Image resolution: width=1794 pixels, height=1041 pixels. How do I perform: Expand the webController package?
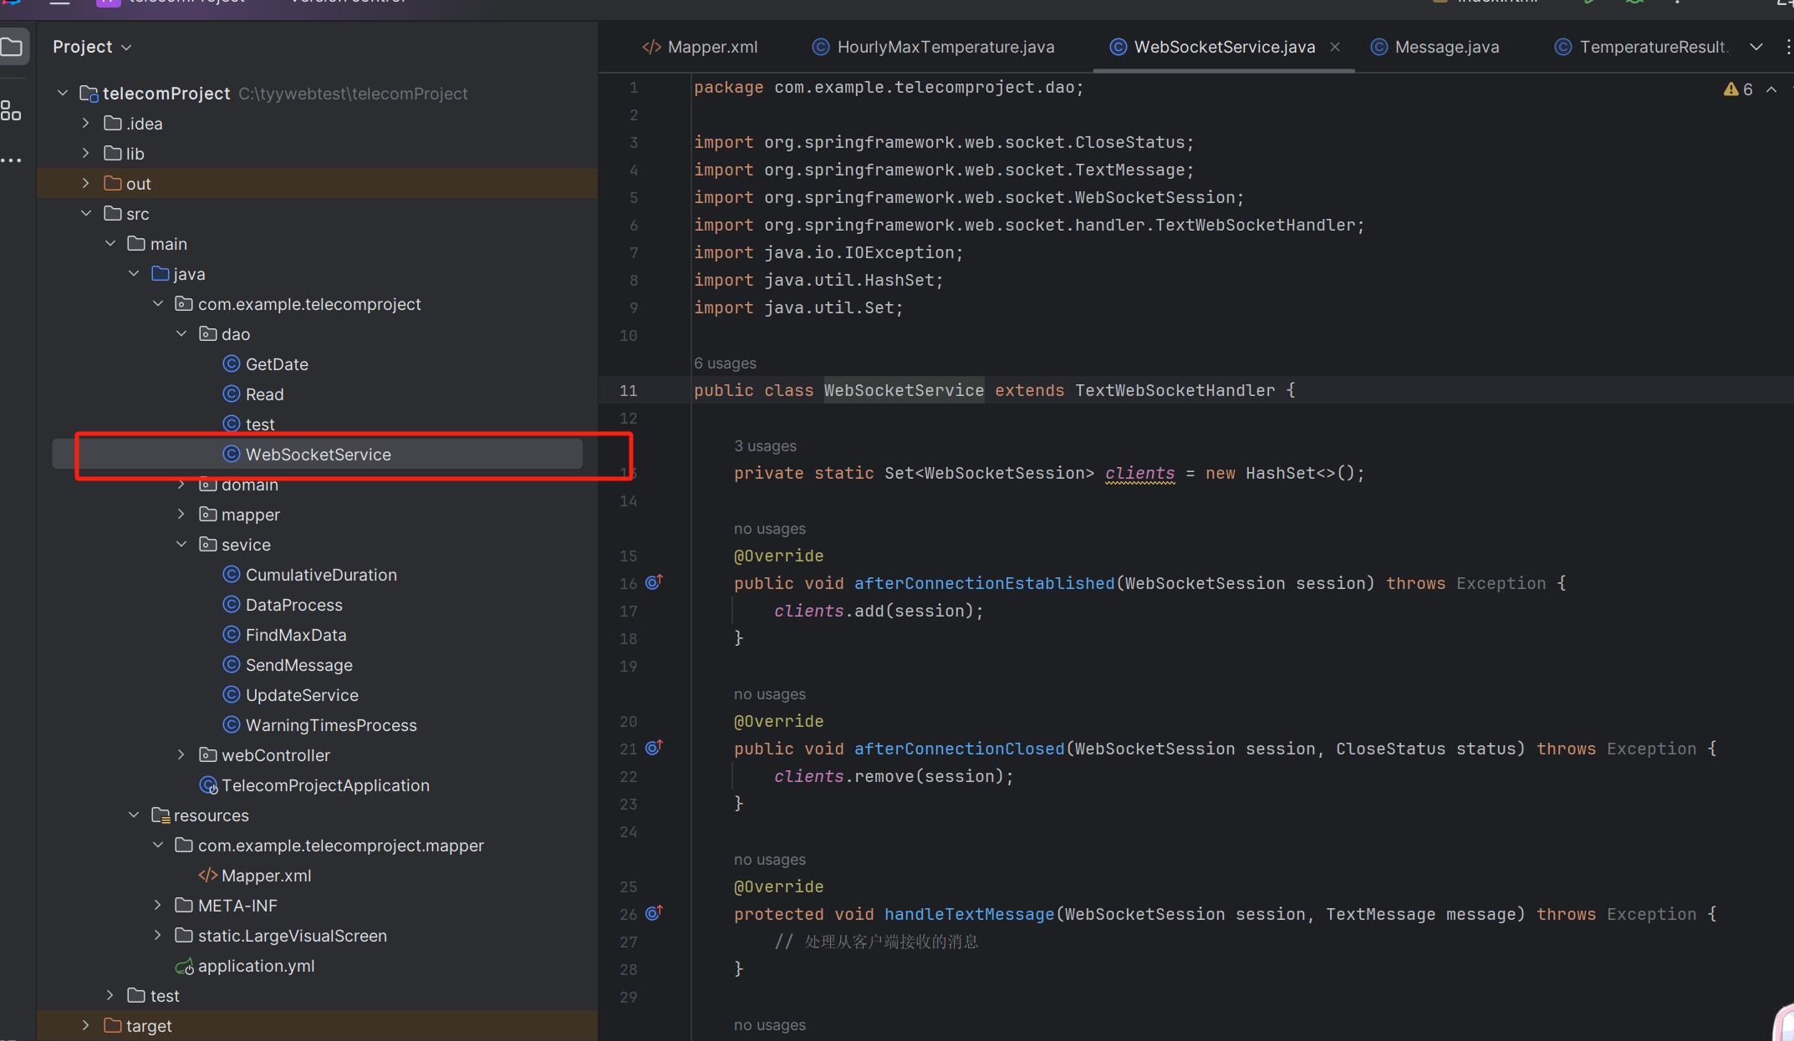[x=181, y=754]
